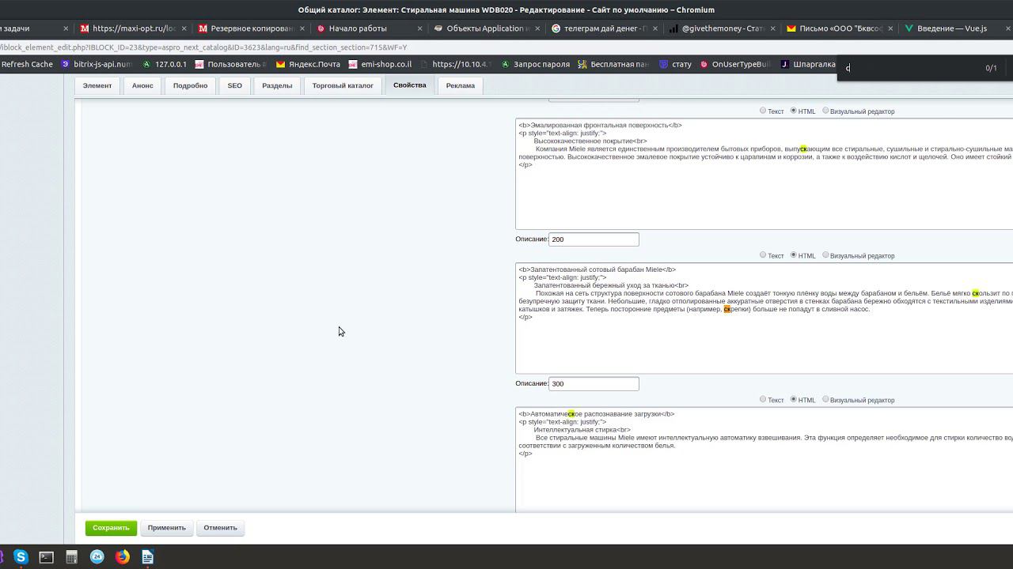Open the 'Бесплатная' bookmark
Viewport: 1013px width, 569px height.
pyautogui.click(x=613, y=64)
